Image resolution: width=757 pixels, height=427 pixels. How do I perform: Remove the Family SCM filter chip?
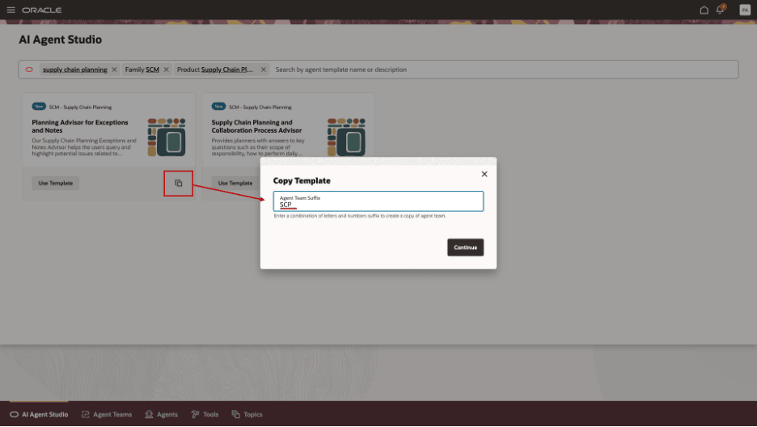tap(166, 70)
